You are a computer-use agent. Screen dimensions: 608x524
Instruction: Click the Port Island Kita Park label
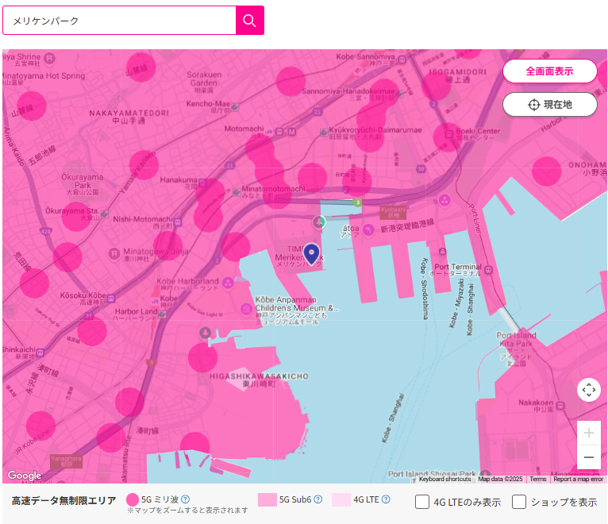517,349
